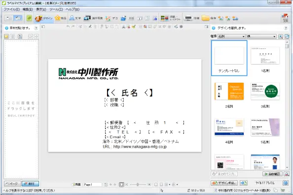Open the 絵や写真 picture tool

click(93, 18)
